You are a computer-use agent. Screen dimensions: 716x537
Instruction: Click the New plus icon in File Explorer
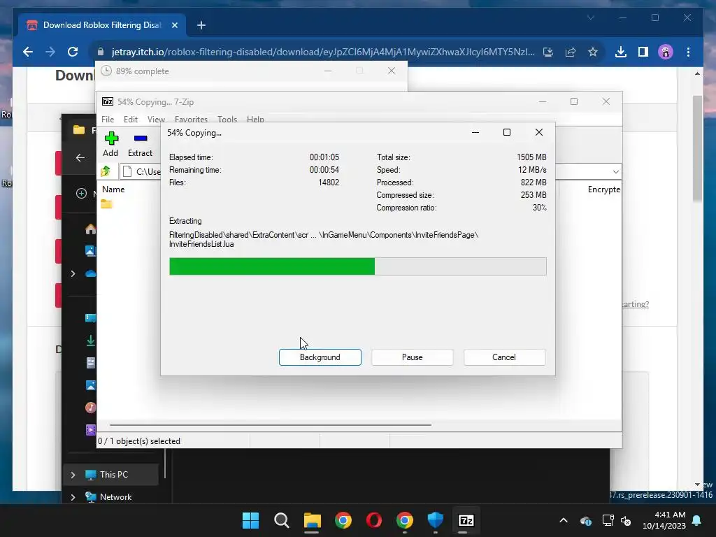click(x=81, y=193)
